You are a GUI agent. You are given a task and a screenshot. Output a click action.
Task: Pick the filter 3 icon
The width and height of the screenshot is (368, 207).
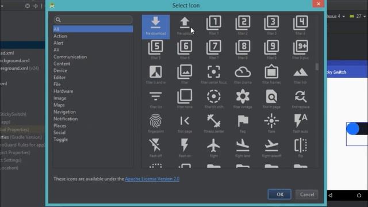pos(271,23)
